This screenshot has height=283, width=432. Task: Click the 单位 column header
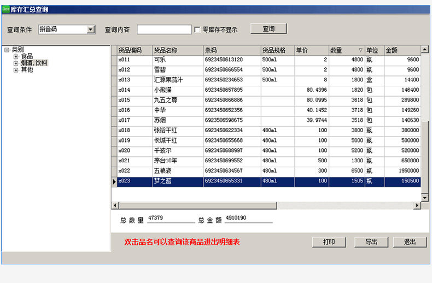375,50
